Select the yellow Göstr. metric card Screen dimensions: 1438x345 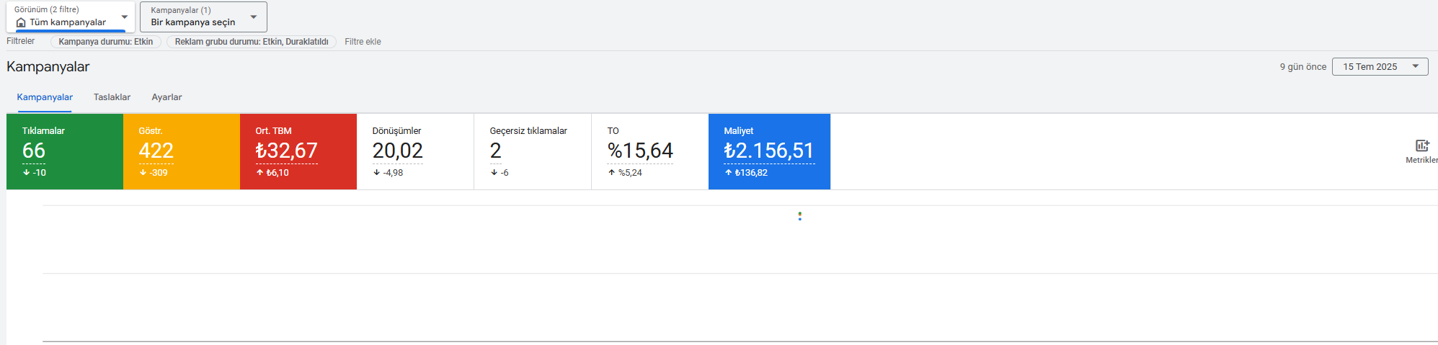pyautogui.click(x=182, y=151)
